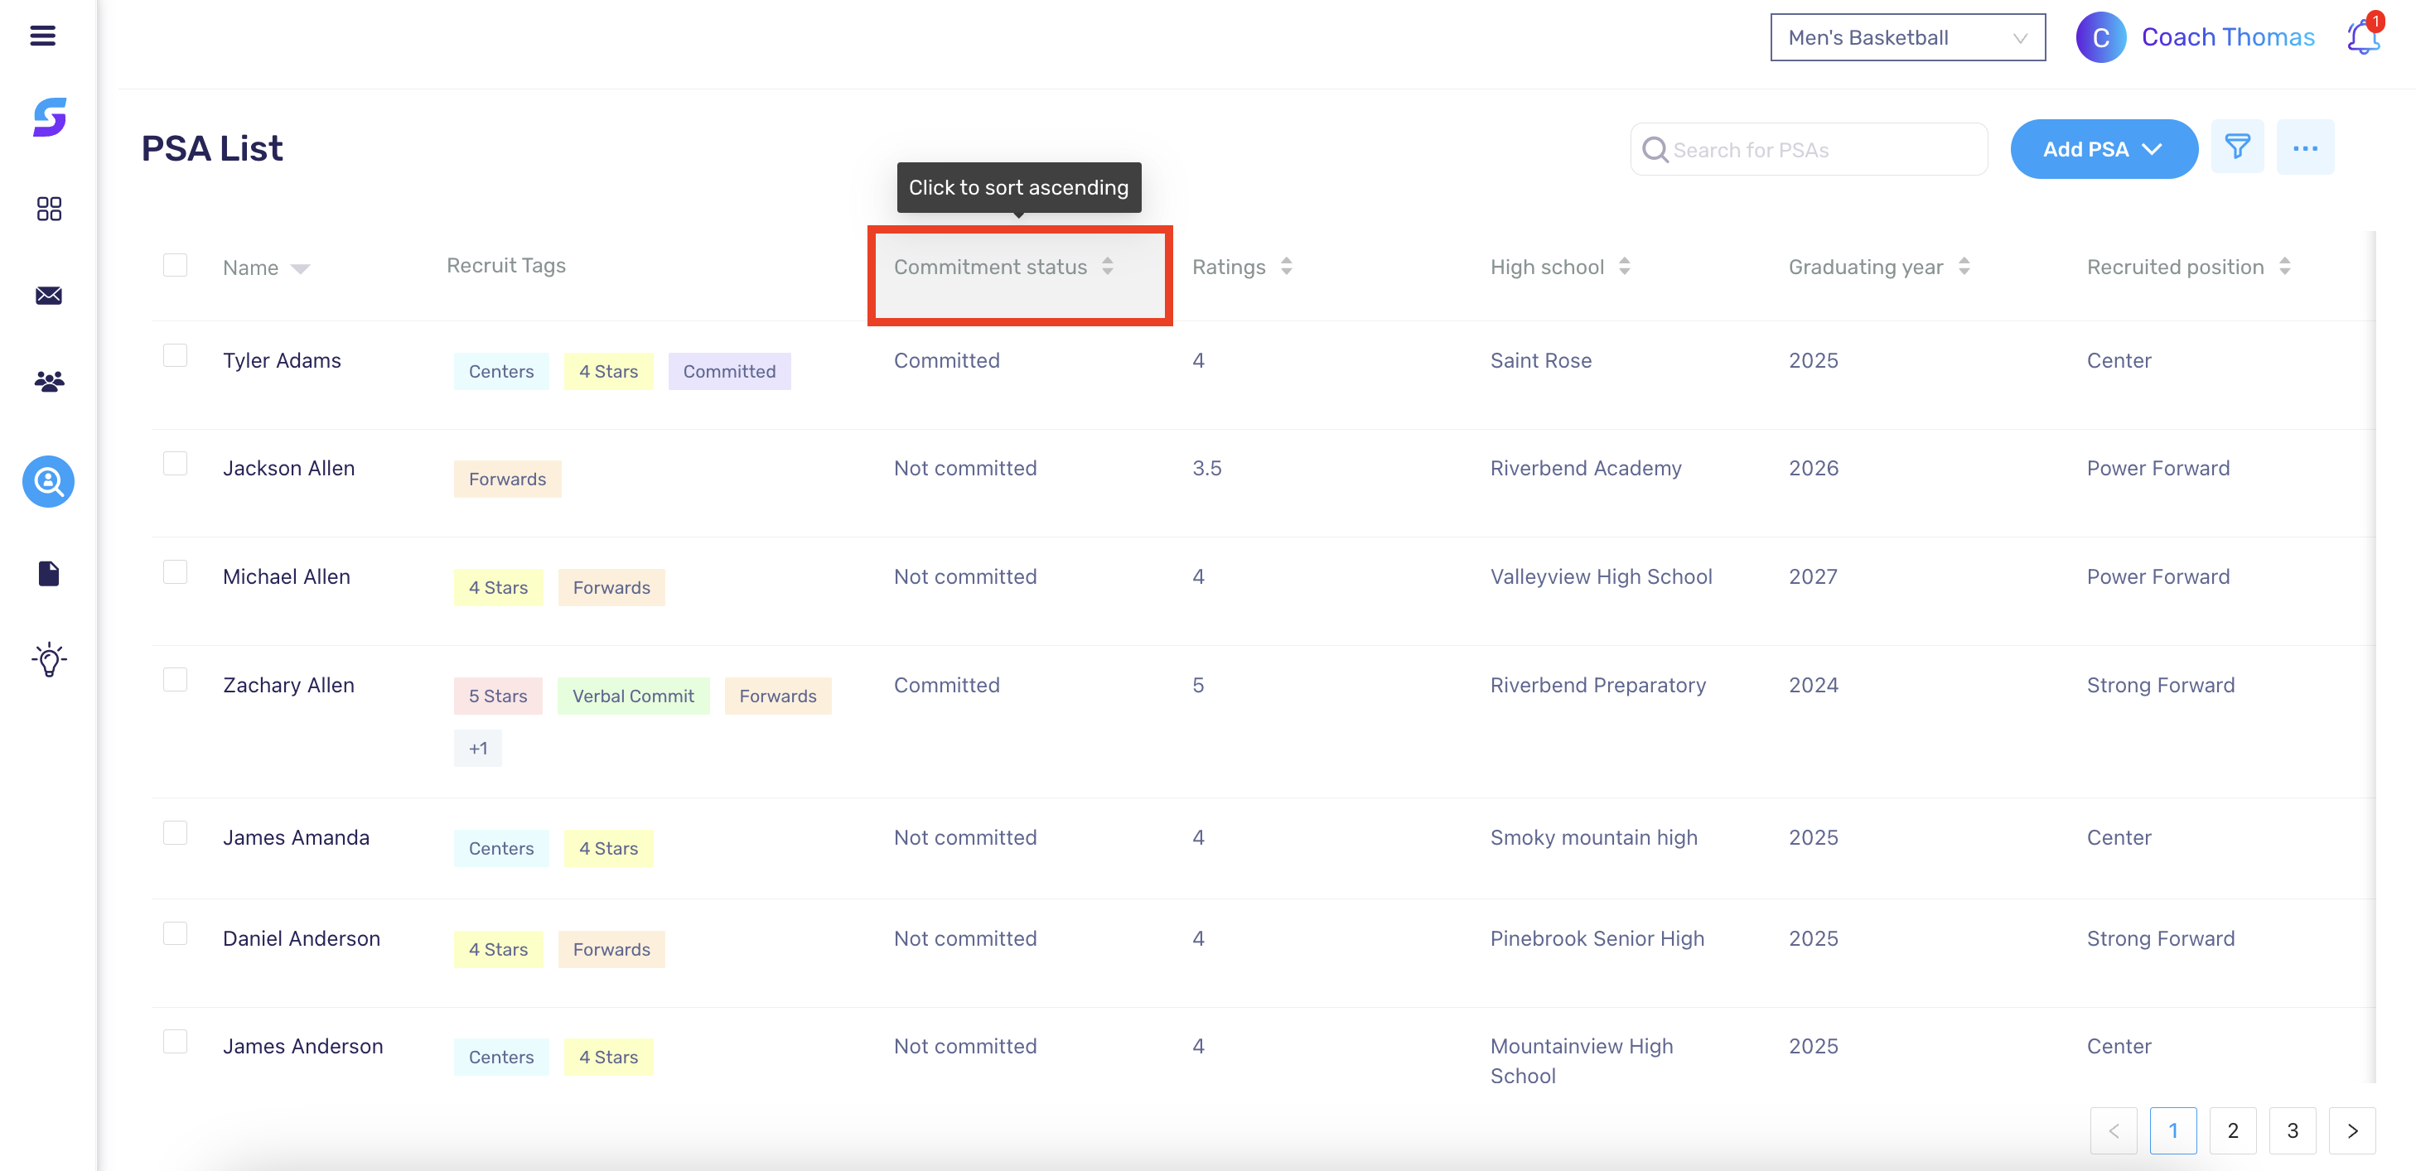Click Jackson Allen's Forwards tag

pos(507,479)
